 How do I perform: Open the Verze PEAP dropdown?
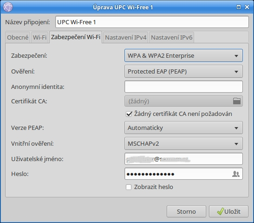[183, 128]
